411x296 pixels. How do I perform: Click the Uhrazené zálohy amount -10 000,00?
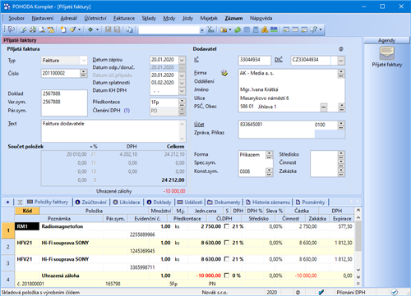(174, 191)
